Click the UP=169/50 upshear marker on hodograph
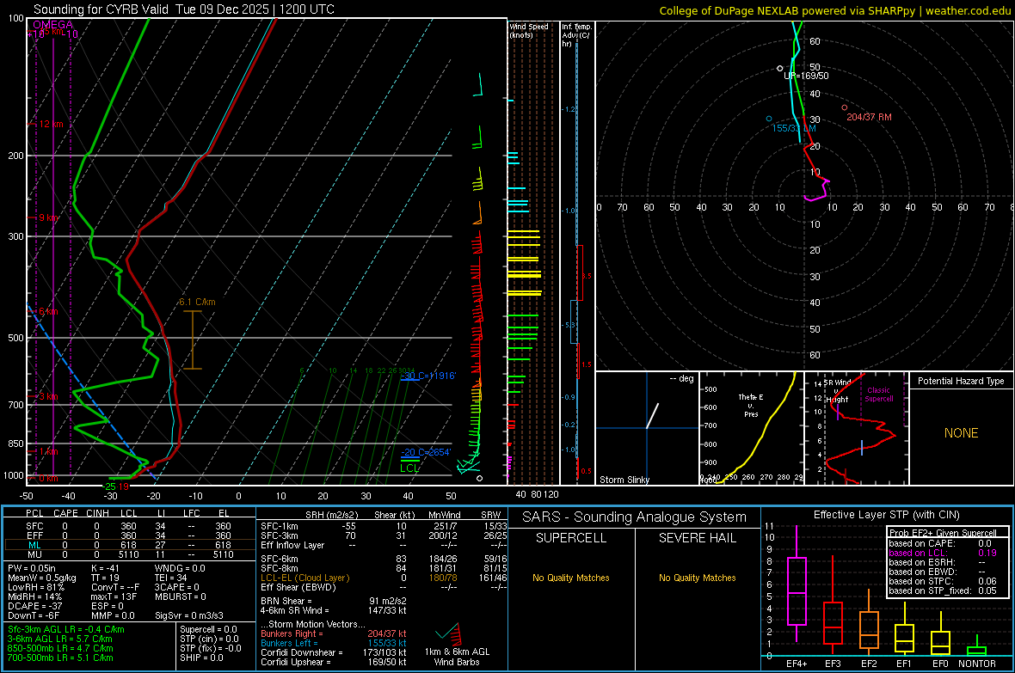Viewport: 1015px width, 673px height. [x=780, y=68]
